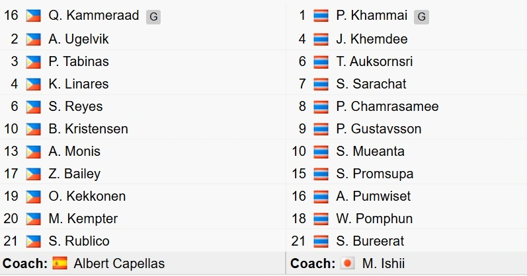Click the goalkeeper G badge beside Q. Kammeraad
The image size is (527, 276).
coord(153,17)
